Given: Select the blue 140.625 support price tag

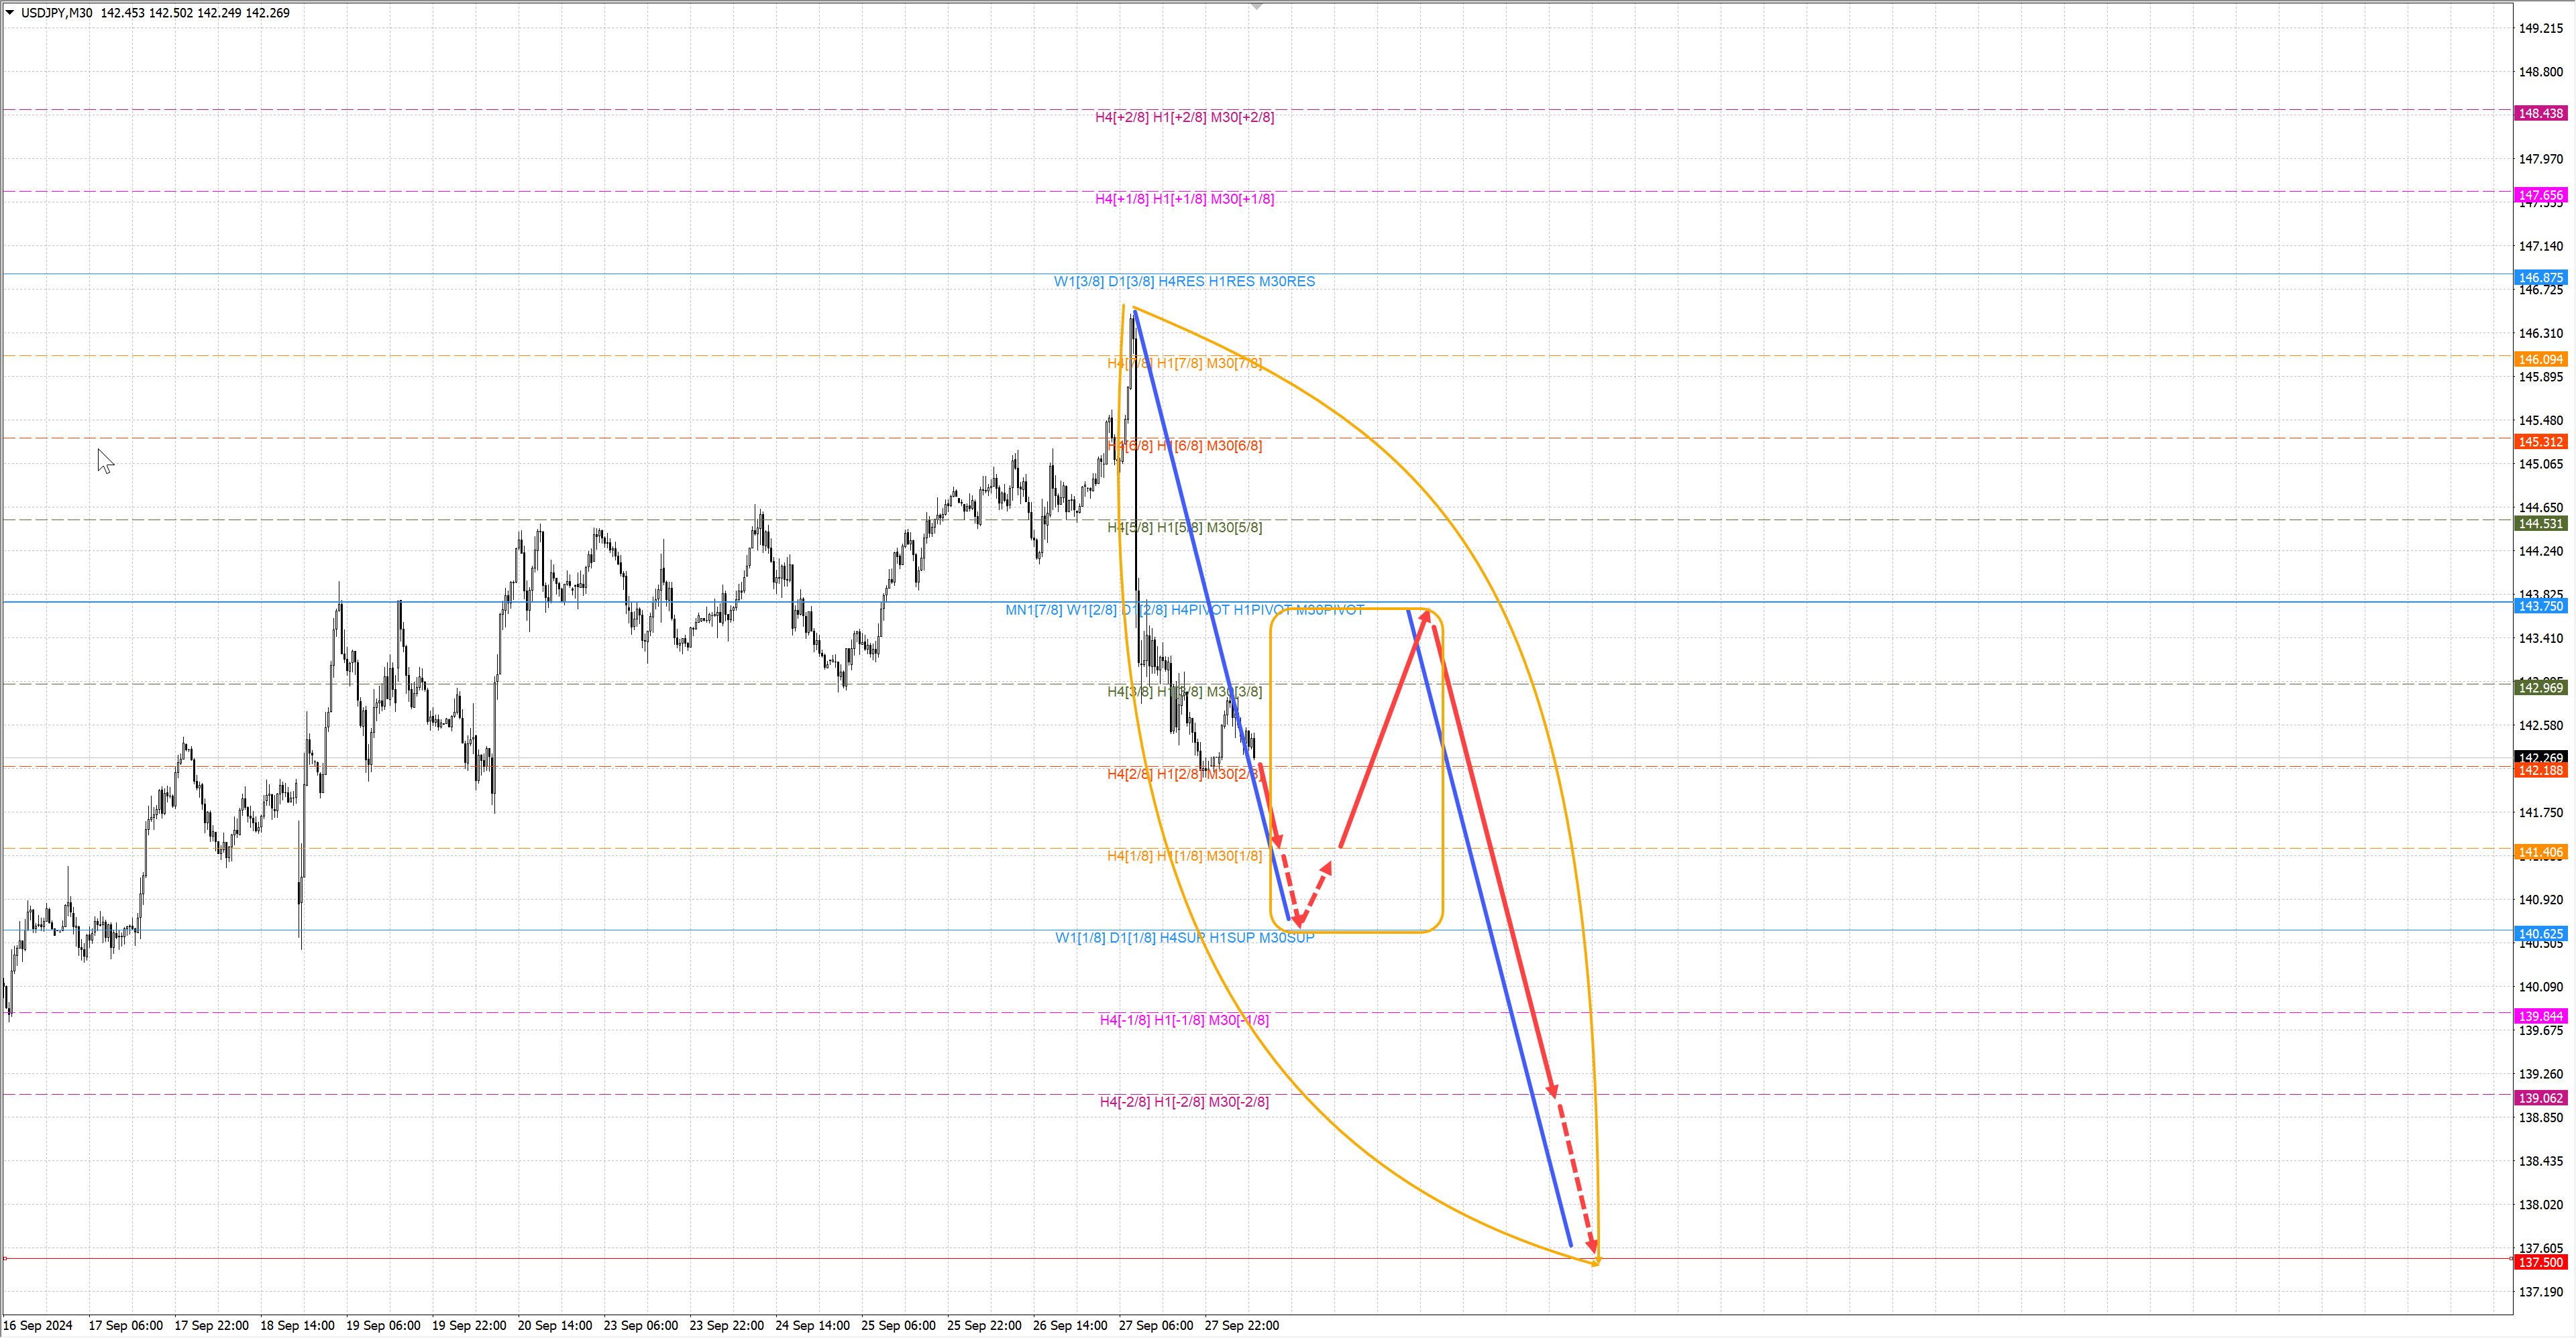Looking at the screenshot, I should click(2540, 933).
